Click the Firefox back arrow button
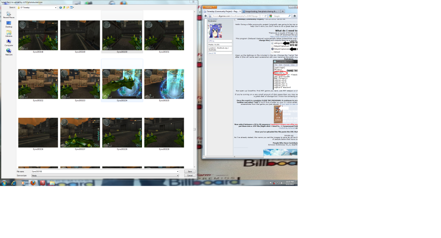Viewport: 441px width, 238px height. pyautogui.click(x=205, y=16)
